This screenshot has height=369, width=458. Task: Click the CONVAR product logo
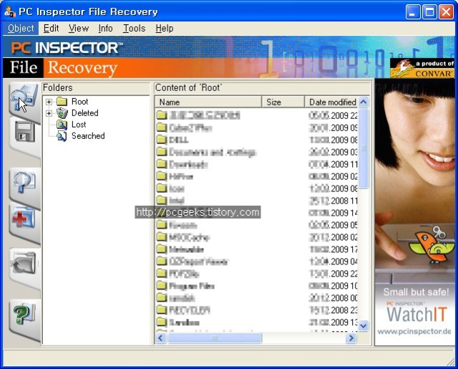point(422,68)
